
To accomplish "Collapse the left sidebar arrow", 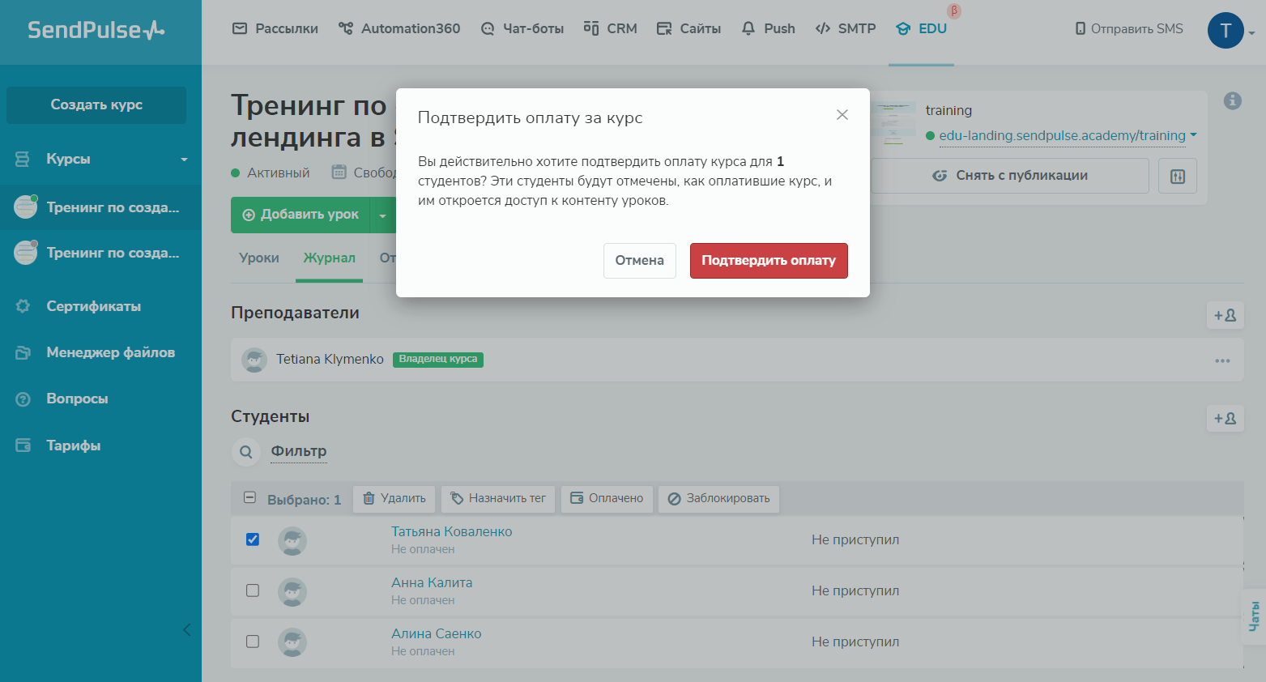I will [x=187, y=629].
